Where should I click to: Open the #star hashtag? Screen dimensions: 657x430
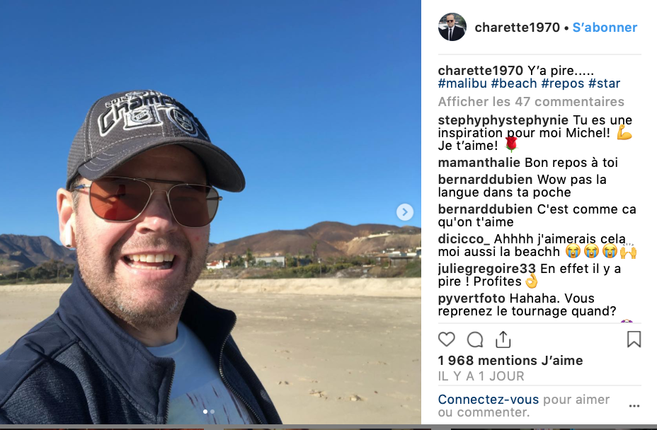[x=604, y=83]
